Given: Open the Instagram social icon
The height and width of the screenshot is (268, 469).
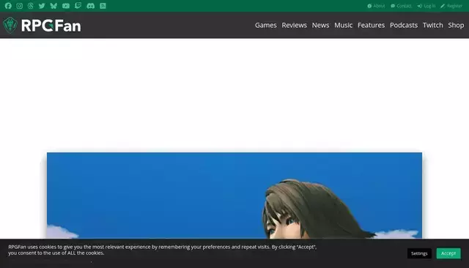Looking at the screenshot, I should coord(20,6).
